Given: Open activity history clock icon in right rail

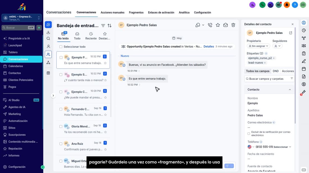Looking at the screenshot, I should [304, 31].
